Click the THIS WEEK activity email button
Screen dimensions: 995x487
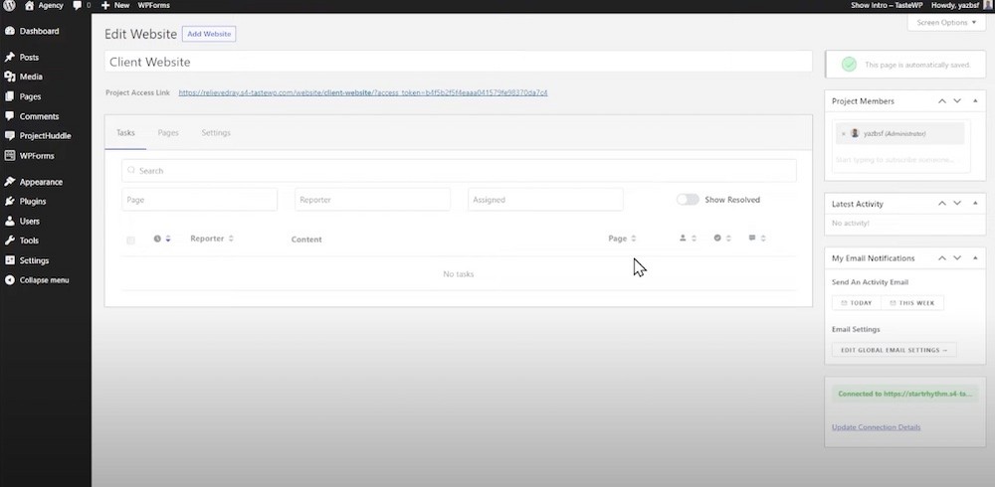click(912, 303)
